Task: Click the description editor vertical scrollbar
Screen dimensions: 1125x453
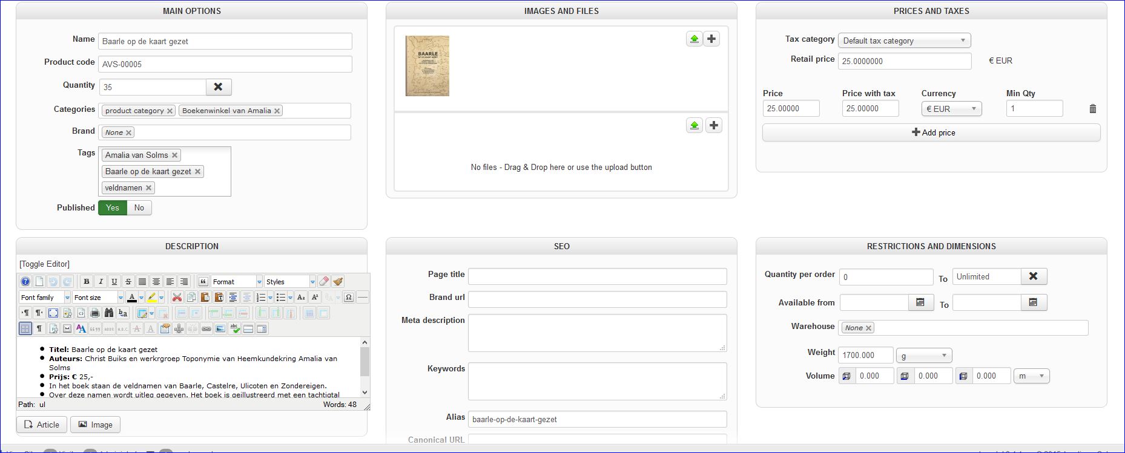Action: [x=365, y=367]
